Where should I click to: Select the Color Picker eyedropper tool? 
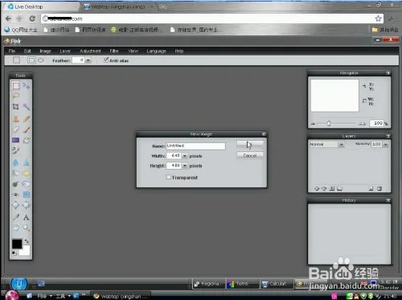pos(16,217)
